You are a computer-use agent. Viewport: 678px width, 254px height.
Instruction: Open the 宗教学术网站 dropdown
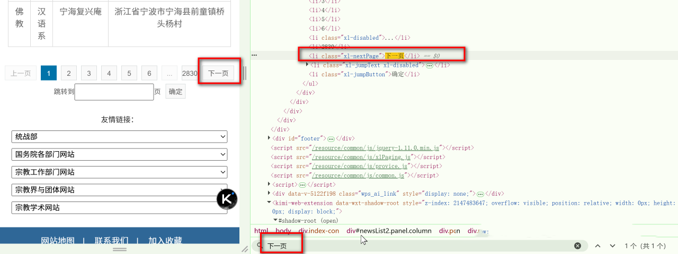coord(119,207)
